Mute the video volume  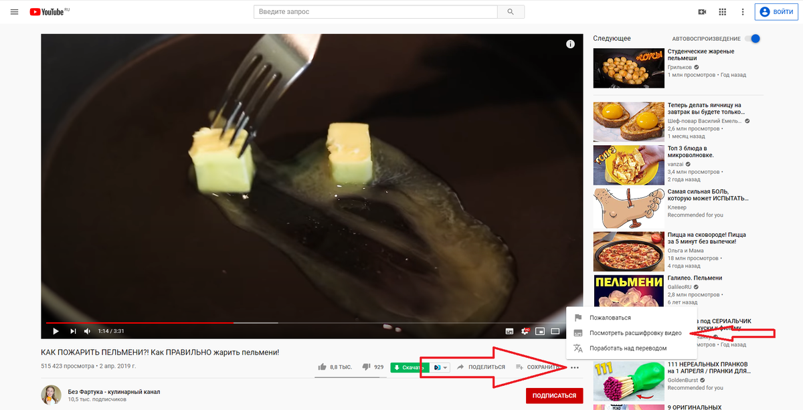pos(87,331)
